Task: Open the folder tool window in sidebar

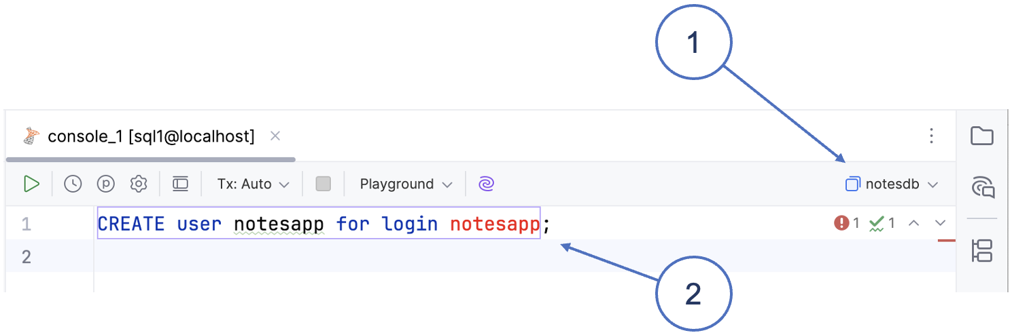Action: (x=982, y=136)
